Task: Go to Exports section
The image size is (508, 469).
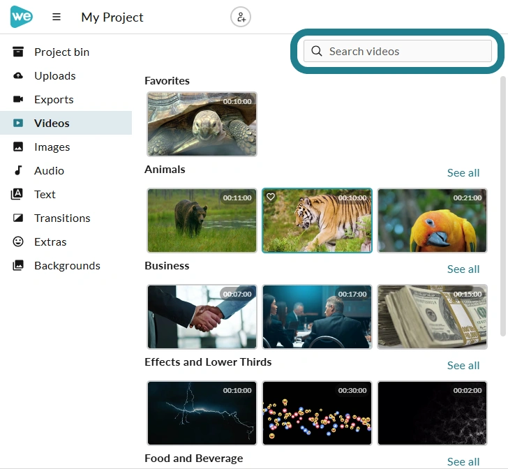Action: (54, 99)
